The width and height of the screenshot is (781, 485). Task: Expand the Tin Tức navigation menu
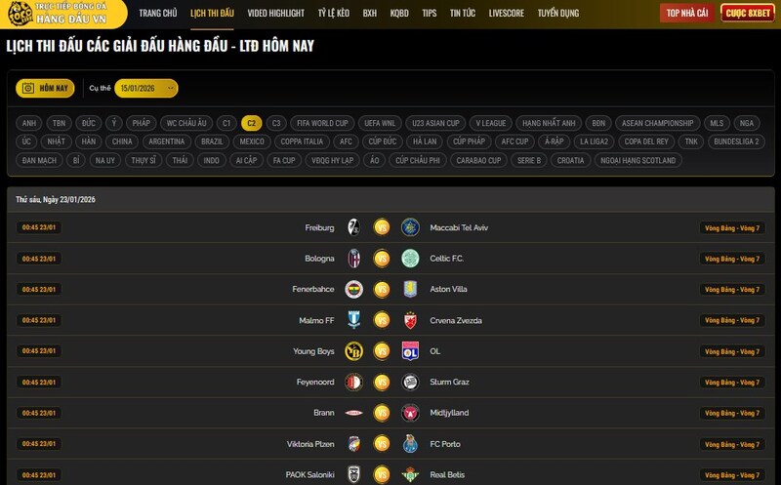tap(463, 14)
